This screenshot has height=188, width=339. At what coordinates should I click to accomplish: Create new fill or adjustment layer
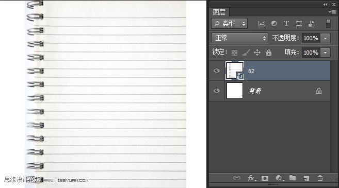click(279, 178)
